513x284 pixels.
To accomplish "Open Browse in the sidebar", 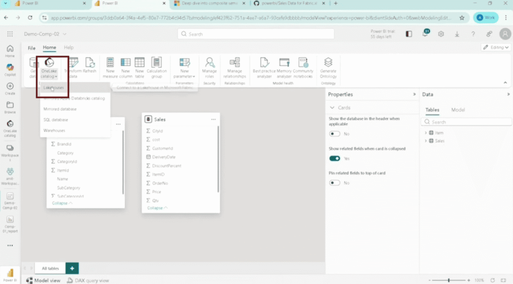I will 10,107.
